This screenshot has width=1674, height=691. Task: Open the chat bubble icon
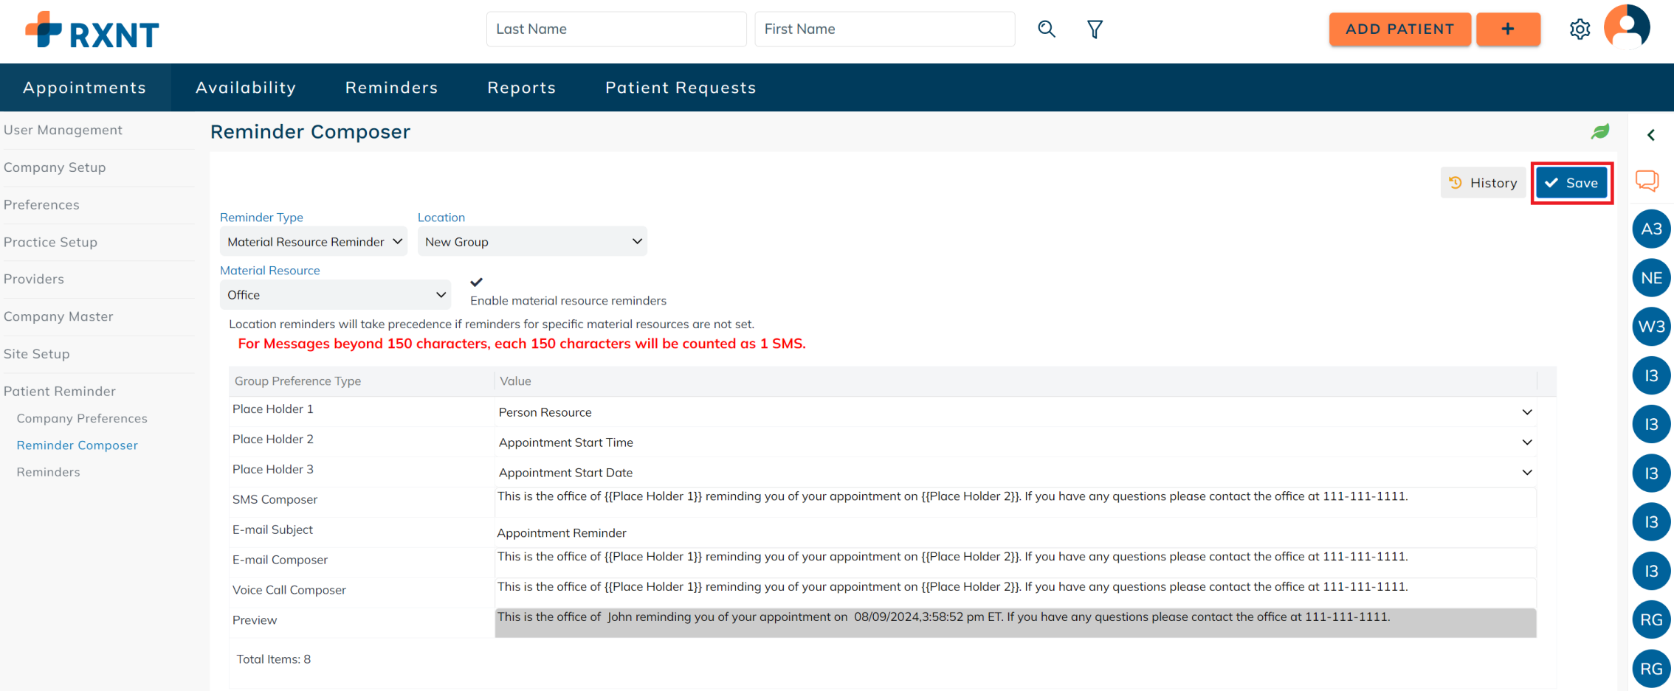[x=1647, y=181]
